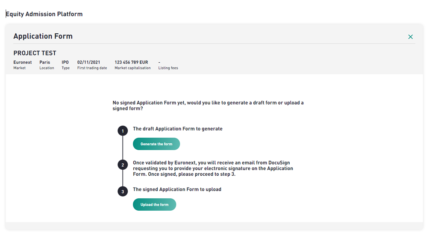Click the Application Form heading
429x232 pixels.
tap(43, 36)
